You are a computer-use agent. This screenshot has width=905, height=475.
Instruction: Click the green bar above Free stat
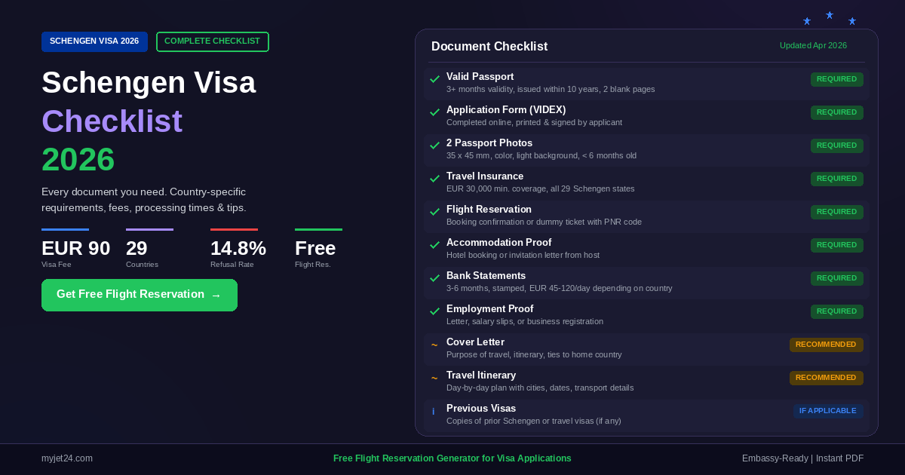(318, 228)
